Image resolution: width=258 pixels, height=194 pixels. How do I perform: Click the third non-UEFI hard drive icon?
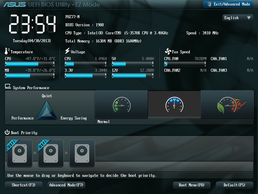pyautogui.click(x=82, y=153)
